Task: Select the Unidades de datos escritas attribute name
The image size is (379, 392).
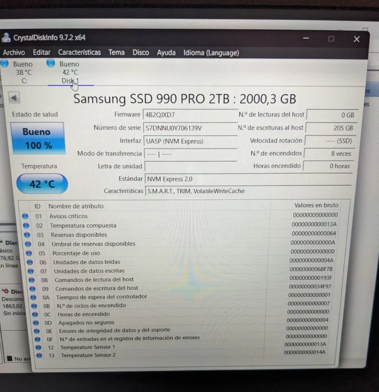Action: coord(89,271)
